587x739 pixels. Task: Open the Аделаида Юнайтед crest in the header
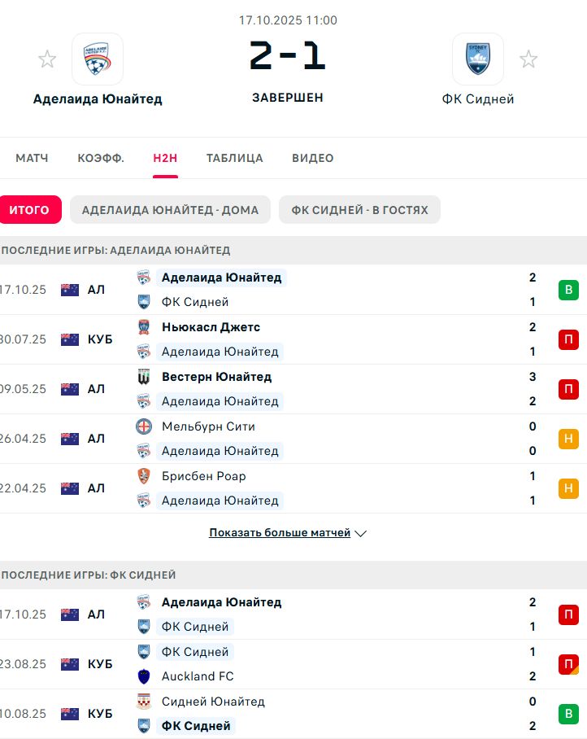[x=98, y=59]
